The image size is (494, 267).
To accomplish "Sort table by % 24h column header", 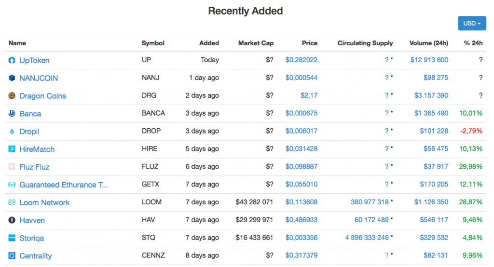I will [473, 43].
